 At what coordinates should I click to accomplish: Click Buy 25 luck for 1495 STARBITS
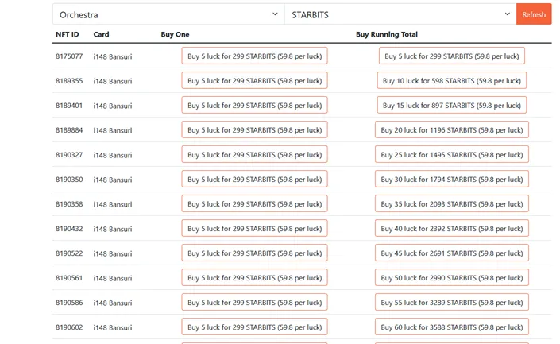pos(452,154)
